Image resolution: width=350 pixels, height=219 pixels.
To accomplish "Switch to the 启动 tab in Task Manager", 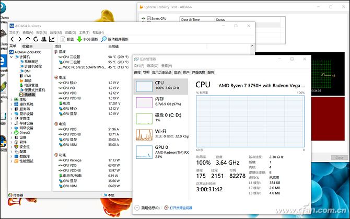I will point(177,73).
